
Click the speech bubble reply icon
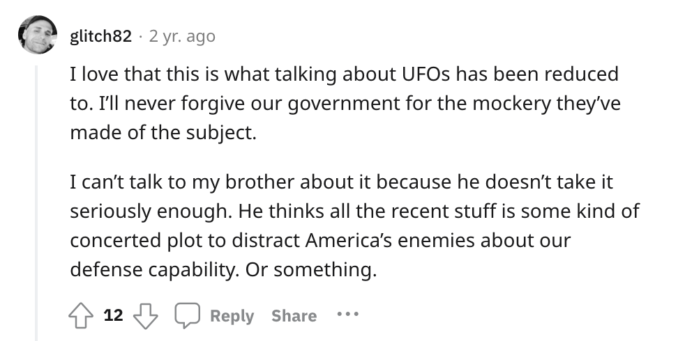[186, 316]
